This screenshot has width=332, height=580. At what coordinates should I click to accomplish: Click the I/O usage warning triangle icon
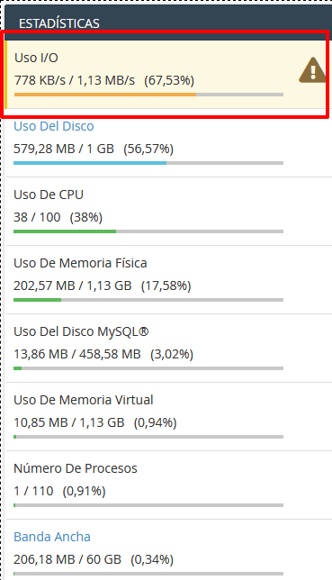[313, 70]
